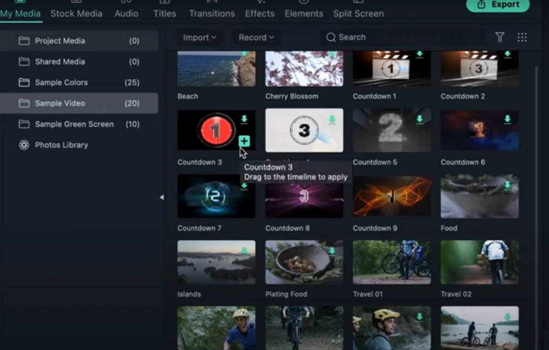Click download icon on Islands clip
This screenshot has width=549, height=350.
[244, 251]
